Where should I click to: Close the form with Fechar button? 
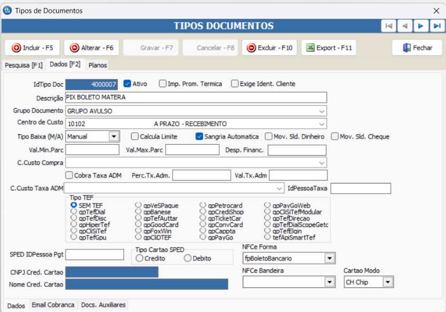coord(417,47)
